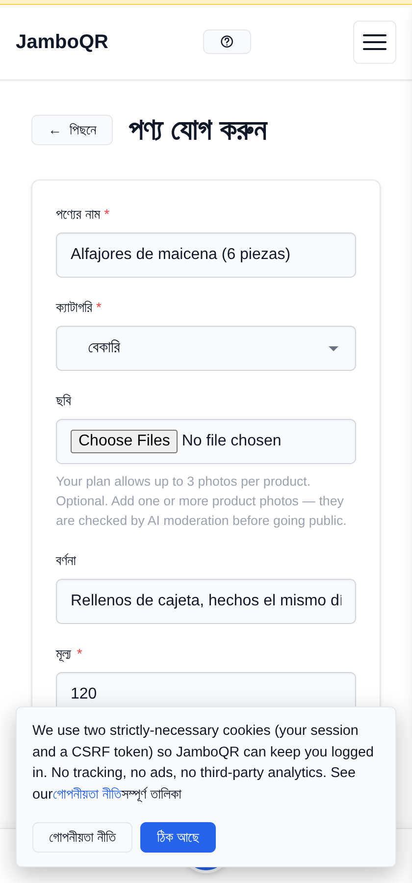This screenshot has height=883, width=412.
Task: Click the price field showing 120
Action: click(206, 691)
